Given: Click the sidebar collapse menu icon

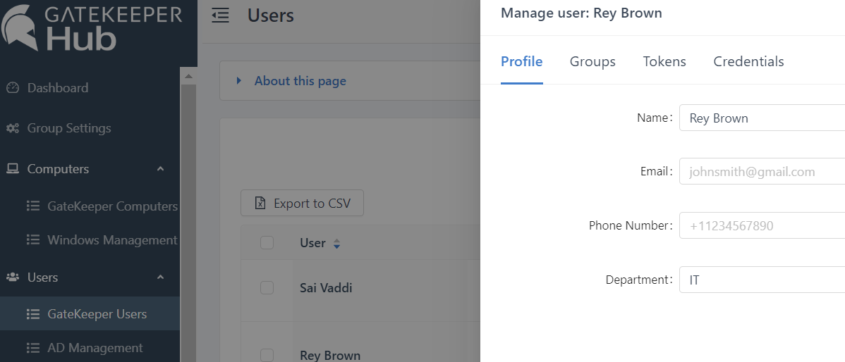Looking at the screenshot, I should [221, 15].
